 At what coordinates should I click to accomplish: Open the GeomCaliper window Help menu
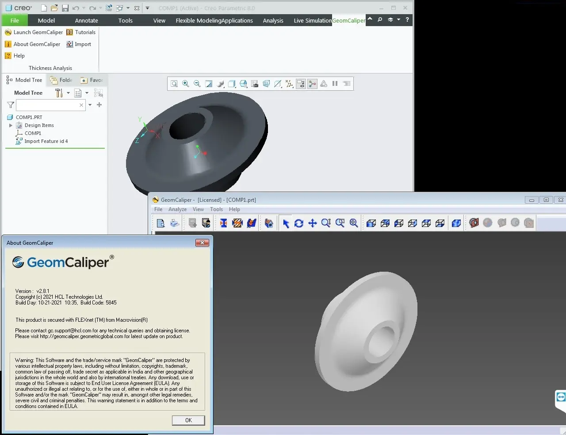234,209
